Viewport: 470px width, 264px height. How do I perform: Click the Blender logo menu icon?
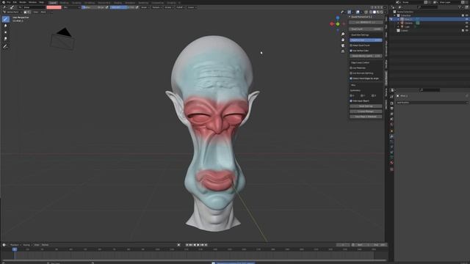(x=3, y=2)
